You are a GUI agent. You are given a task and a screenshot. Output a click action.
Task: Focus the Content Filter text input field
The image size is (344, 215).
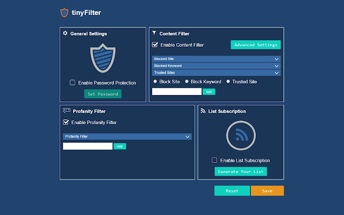click(177, 92)
